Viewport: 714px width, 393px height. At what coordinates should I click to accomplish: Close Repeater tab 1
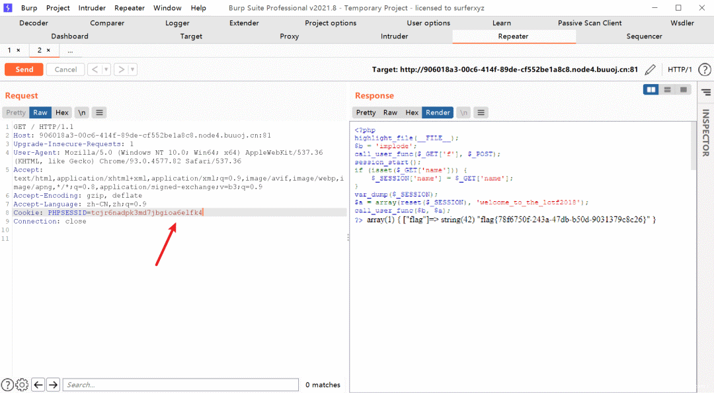pos(19,50)
